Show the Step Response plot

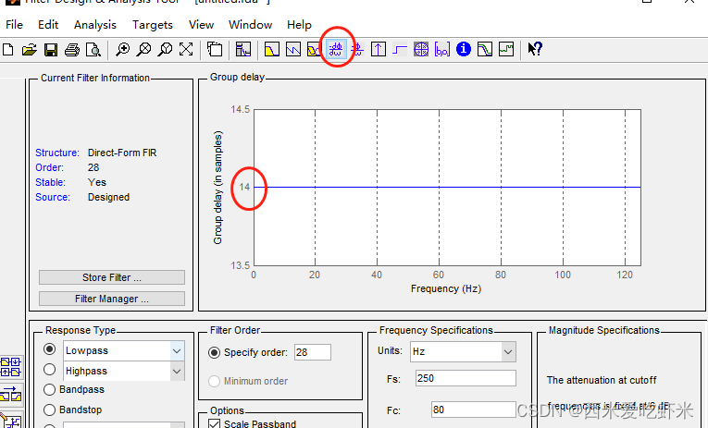tap(400, 49)
